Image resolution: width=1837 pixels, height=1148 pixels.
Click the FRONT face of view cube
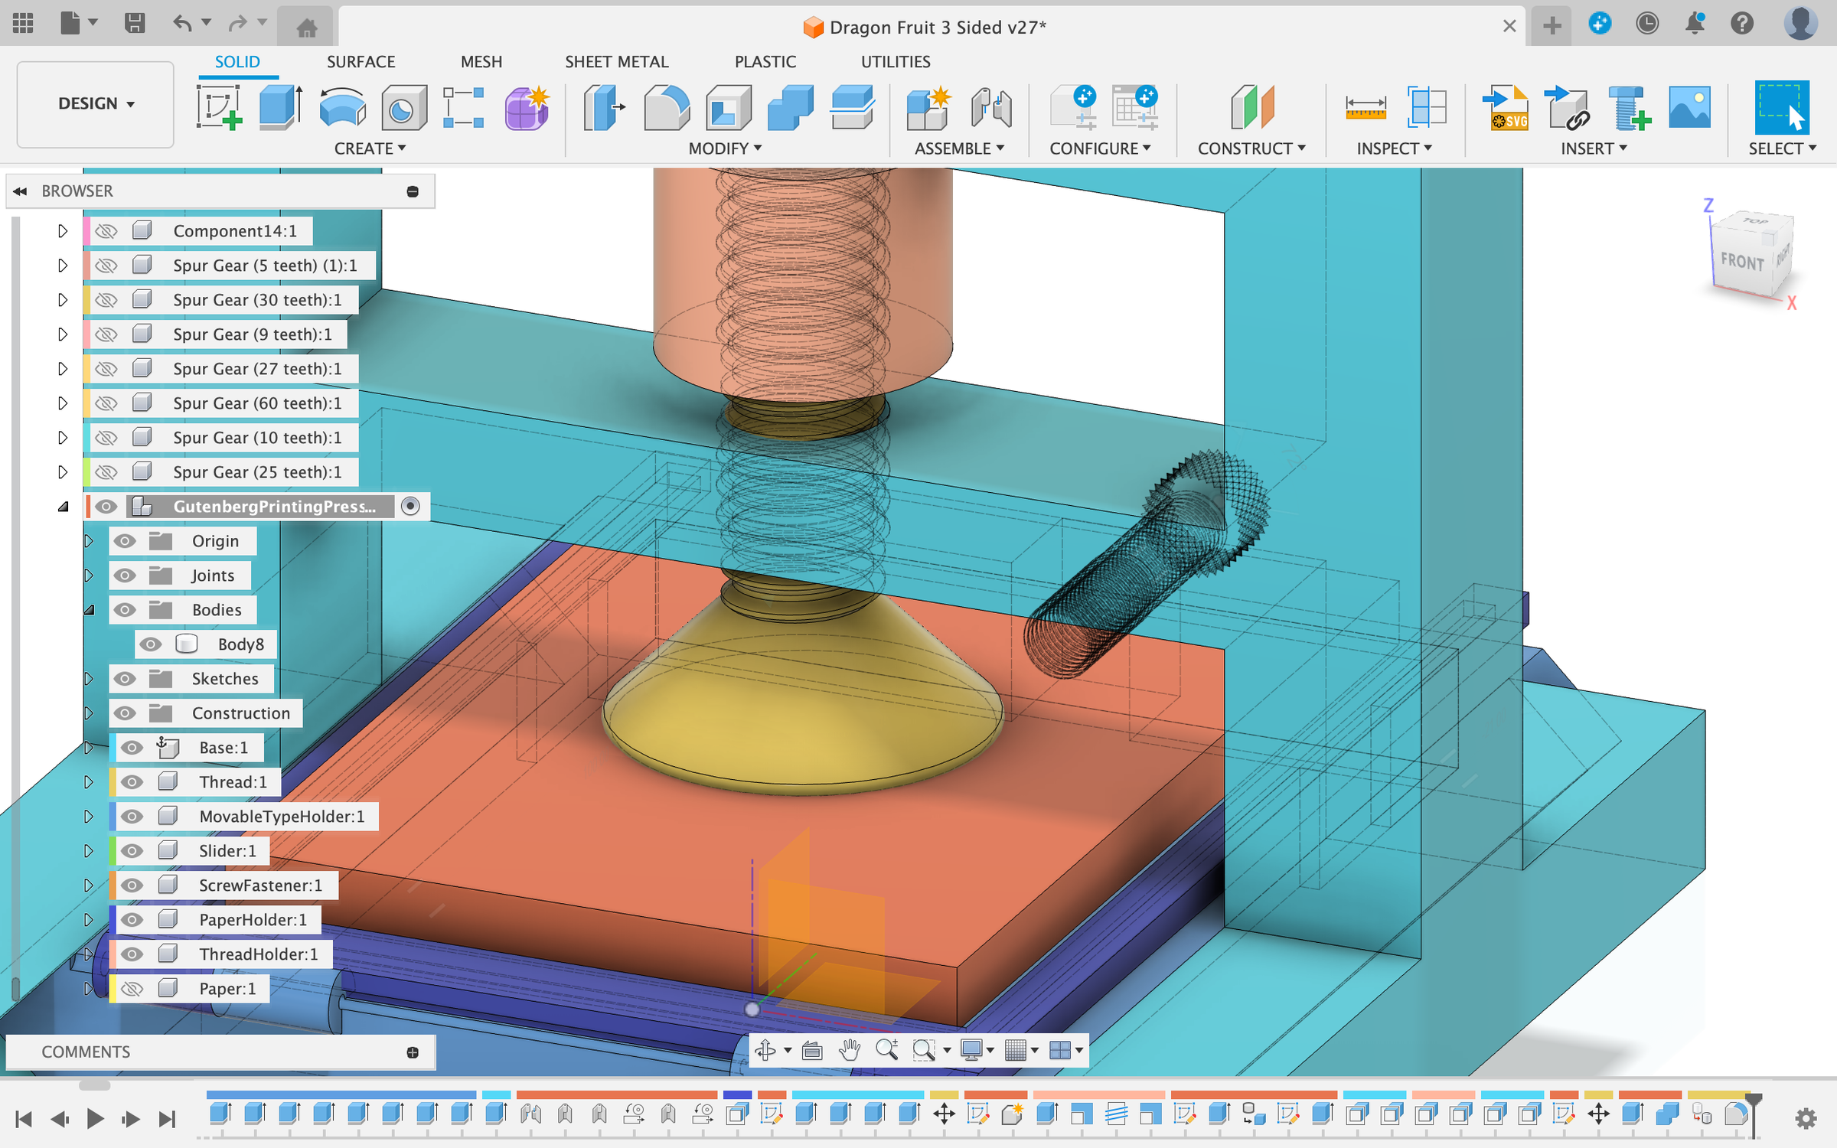tap(1742, 262)
